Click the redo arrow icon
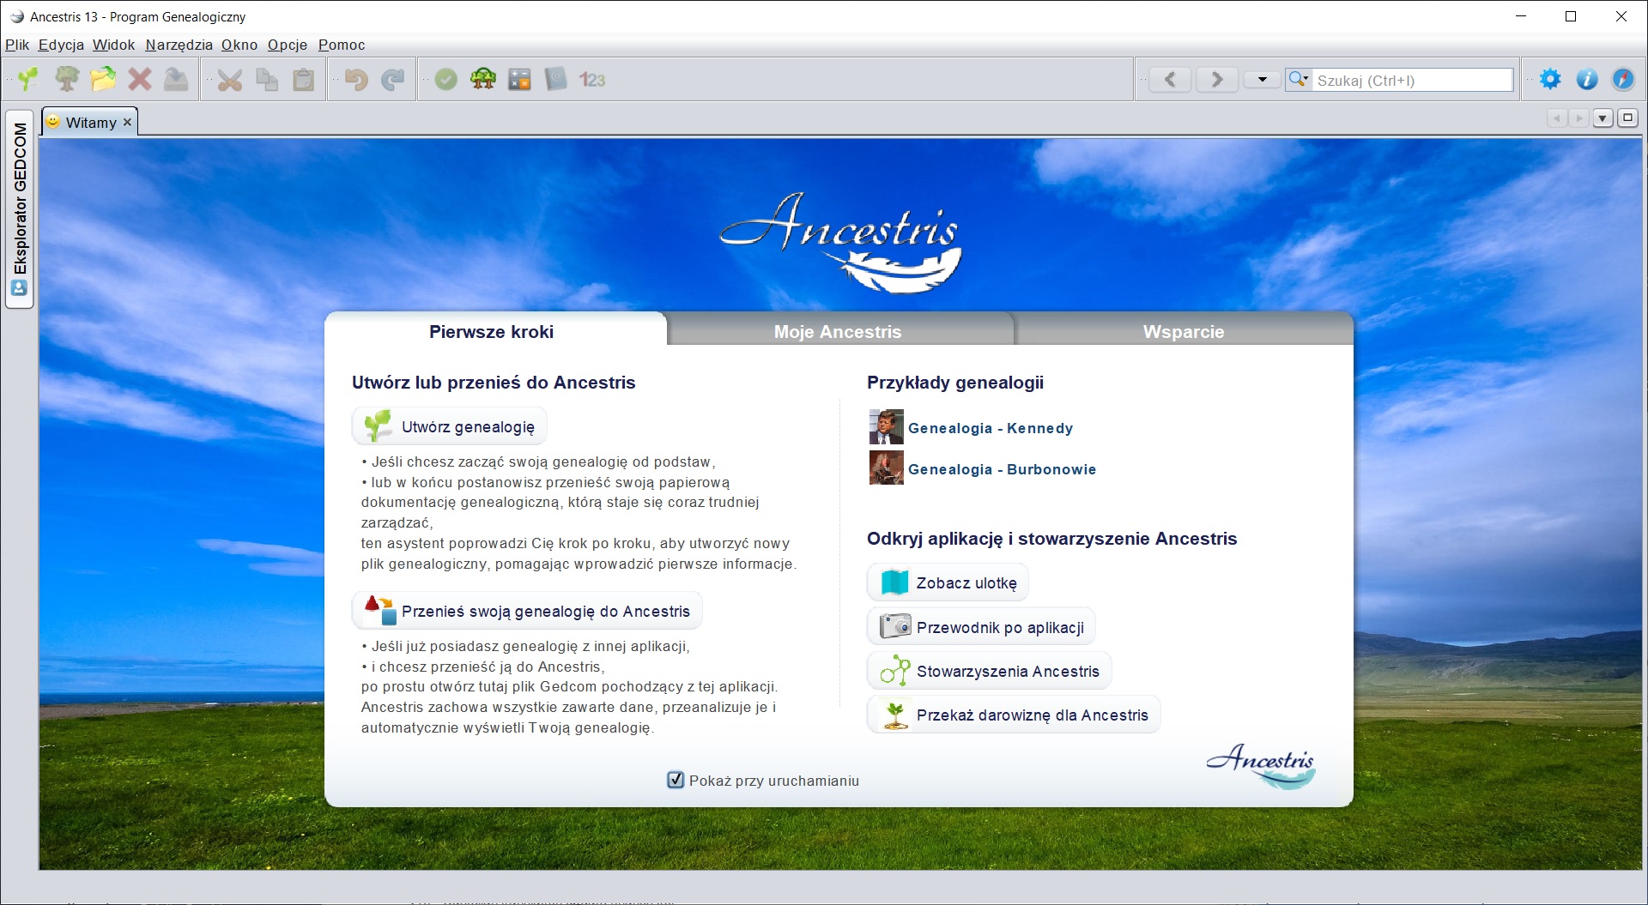1648x905 pixels. (x=392, y=80)
